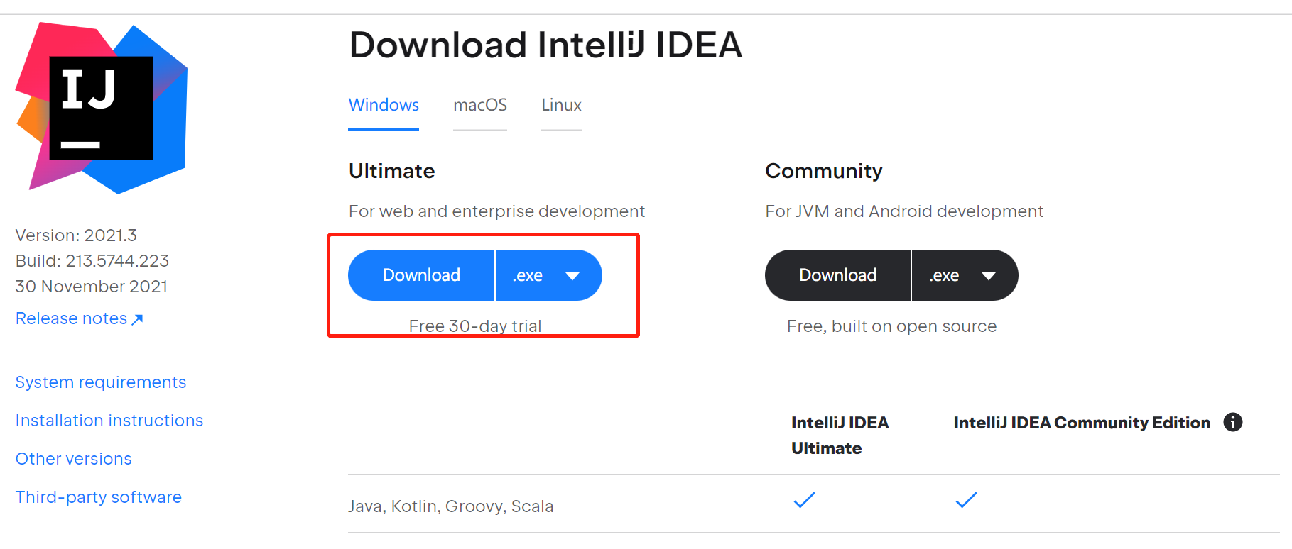The width and height of the screenshot is (1292, 549).
Task: Switch to the Windows tab
Action: 384,105
